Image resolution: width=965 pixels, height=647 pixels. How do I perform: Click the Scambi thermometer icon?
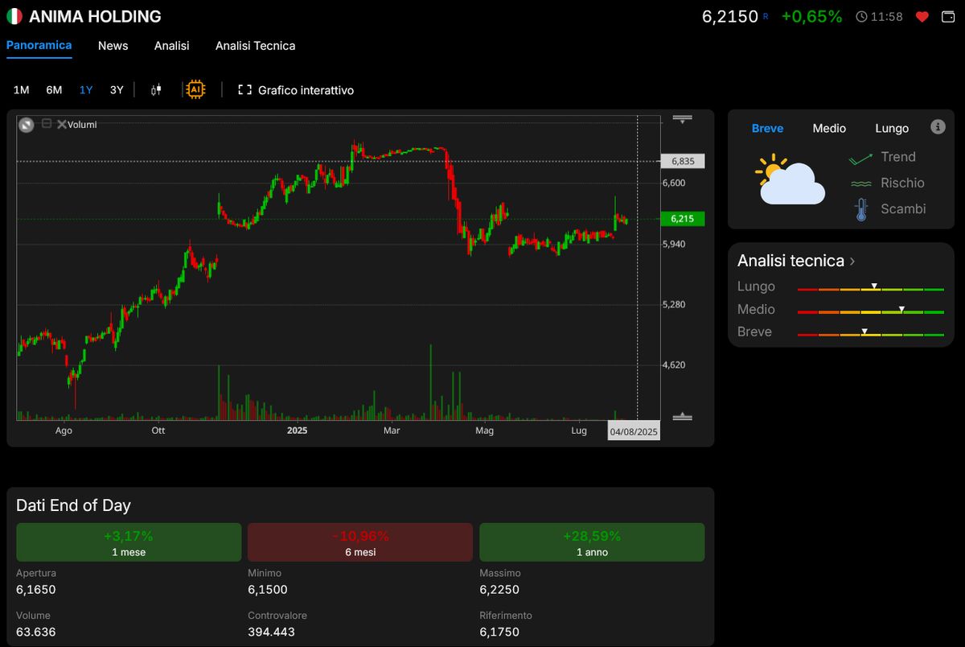[x=861, y=210]
